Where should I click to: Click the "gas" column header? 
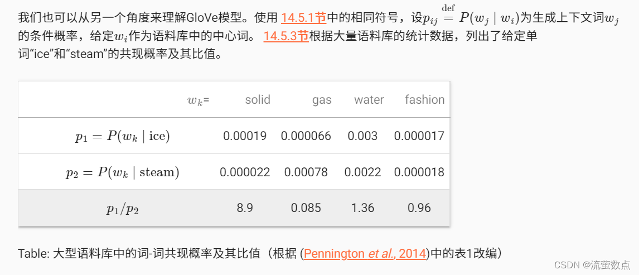click(x=322, y=100)
